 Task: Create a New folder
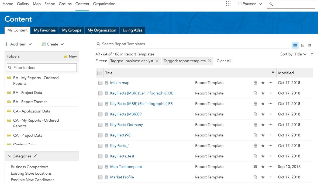tap(70, 56)
